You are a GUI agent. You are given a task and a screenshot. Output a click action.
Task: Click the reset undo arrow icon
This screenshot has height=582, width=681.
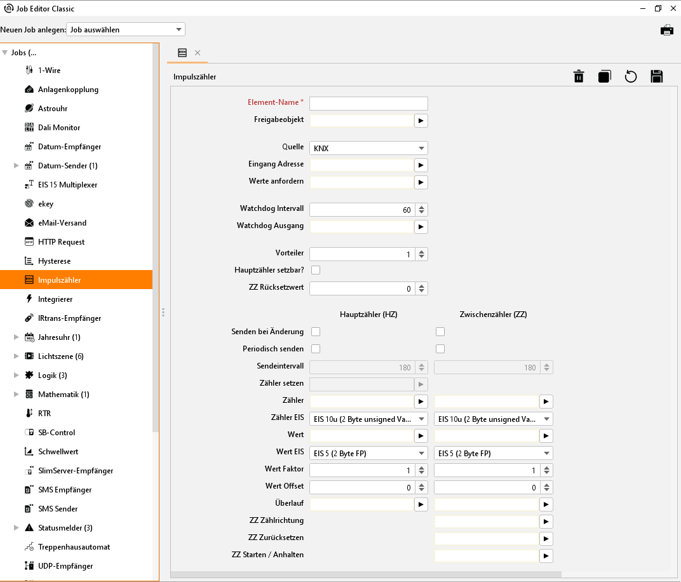630,77
